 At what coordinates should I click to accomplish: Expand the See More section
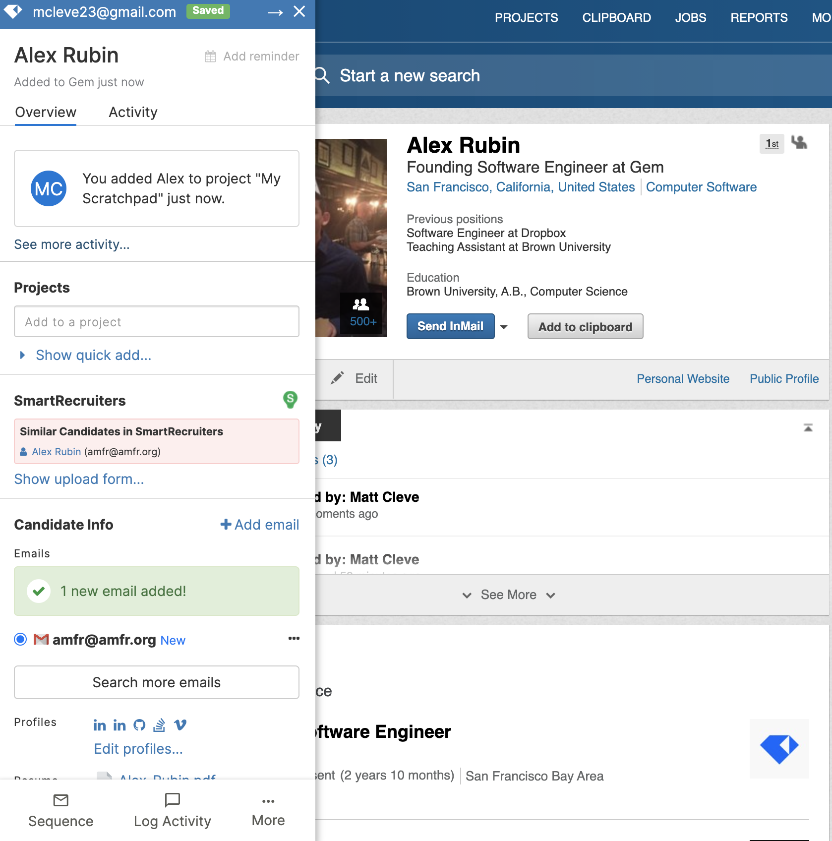(x=508, y=595)
